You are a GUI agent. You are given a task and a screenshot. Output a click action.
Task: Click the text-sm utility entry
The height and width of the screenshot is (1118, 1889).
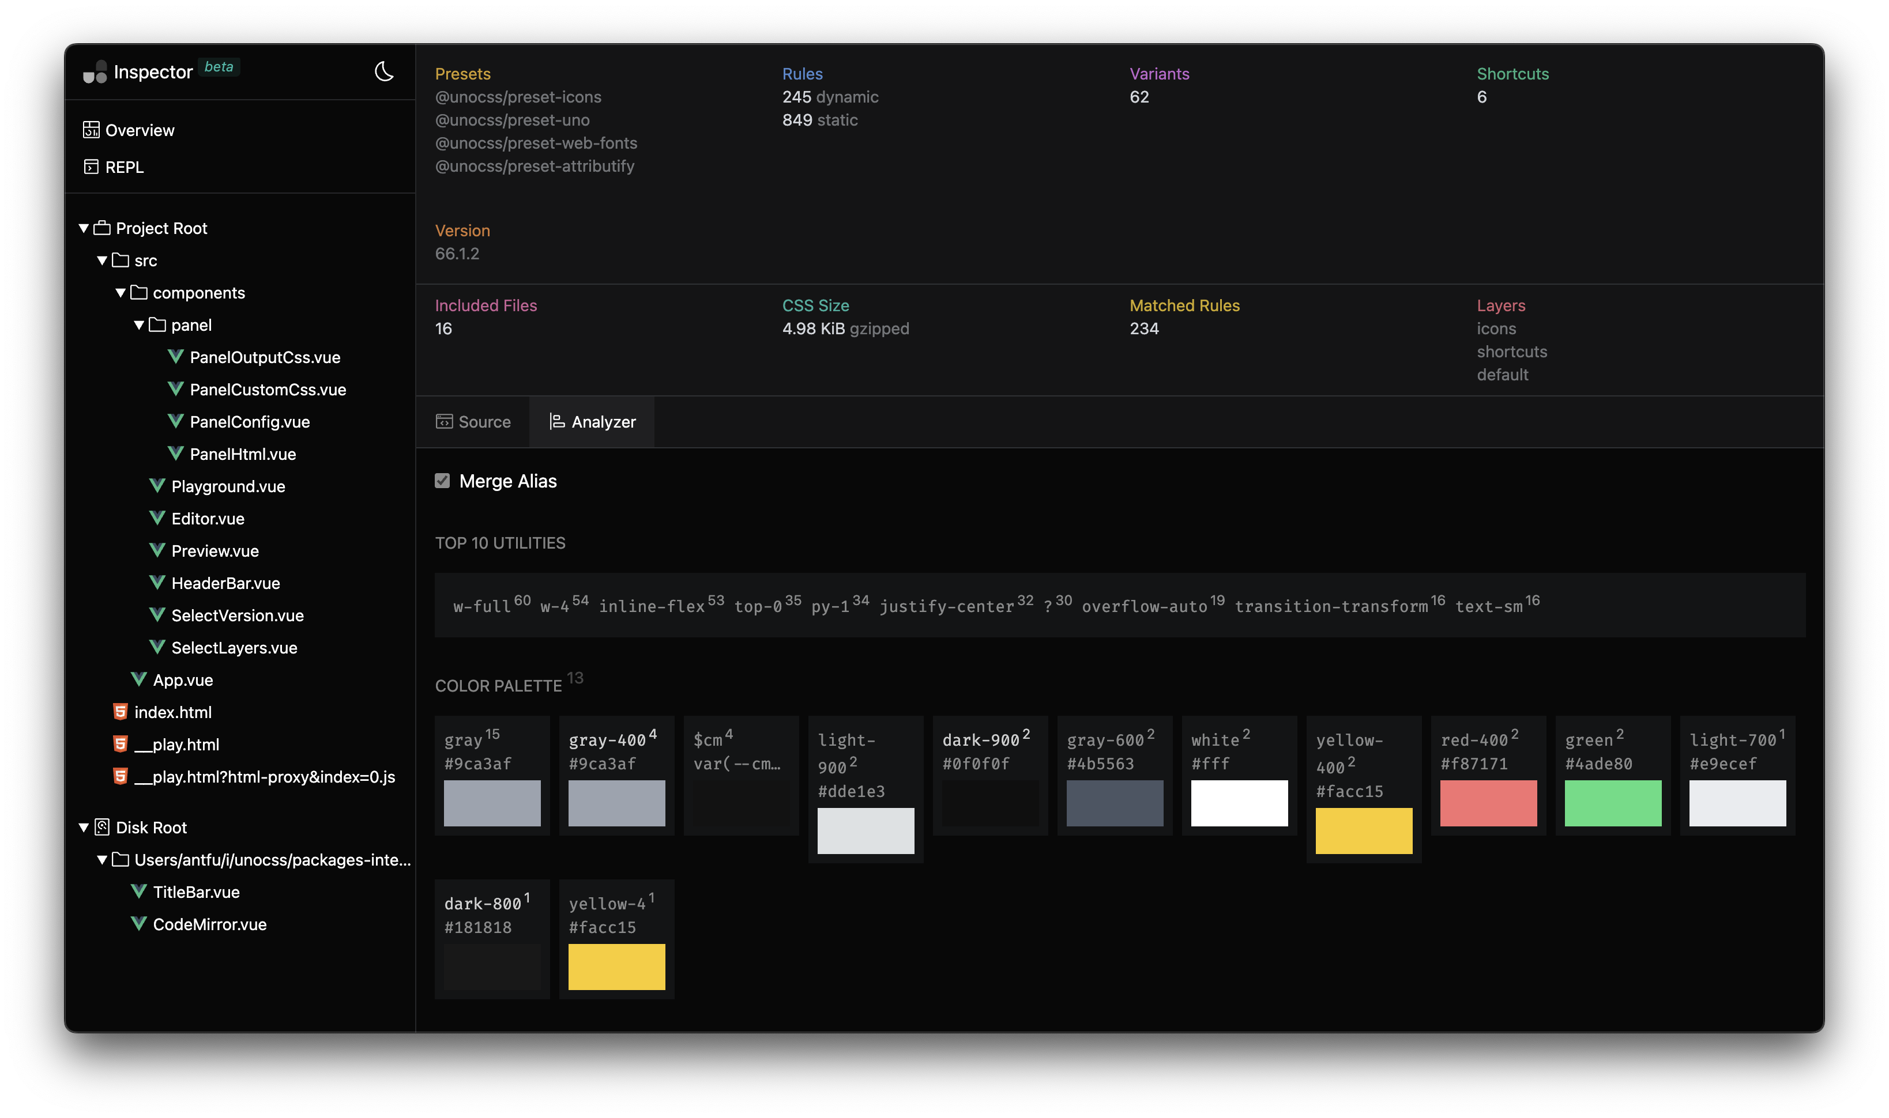(x=1497, y=605)
